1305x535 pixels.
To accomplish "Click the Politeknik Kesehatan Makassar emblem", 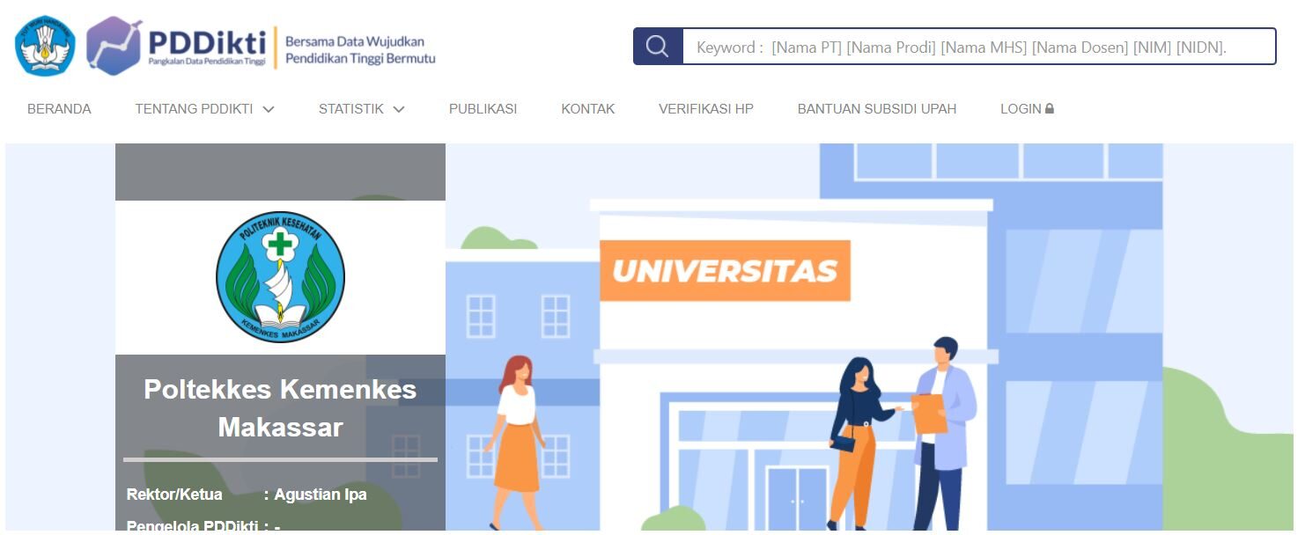I will [x=280, y=276].
